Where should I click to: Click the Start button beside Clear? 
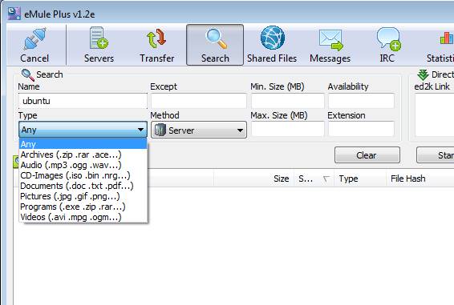click(436, 155)
